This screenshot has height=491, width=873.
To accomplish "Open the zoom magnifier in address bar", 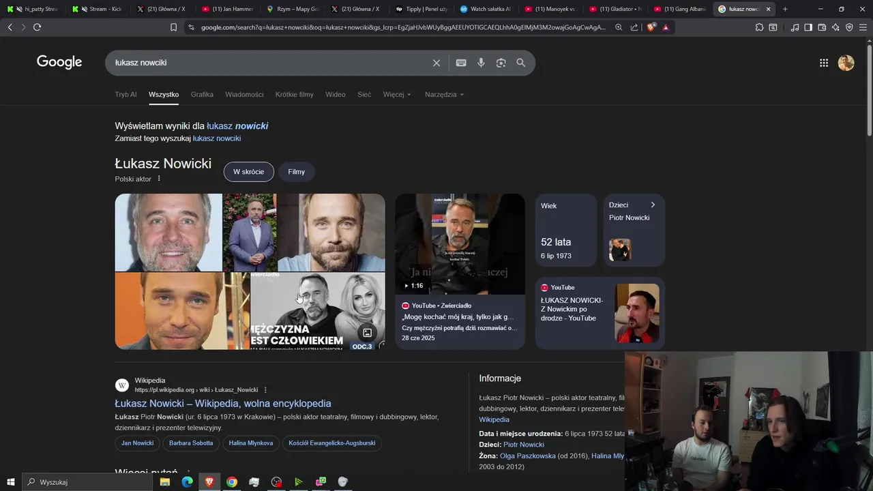I will pos(619,27).
